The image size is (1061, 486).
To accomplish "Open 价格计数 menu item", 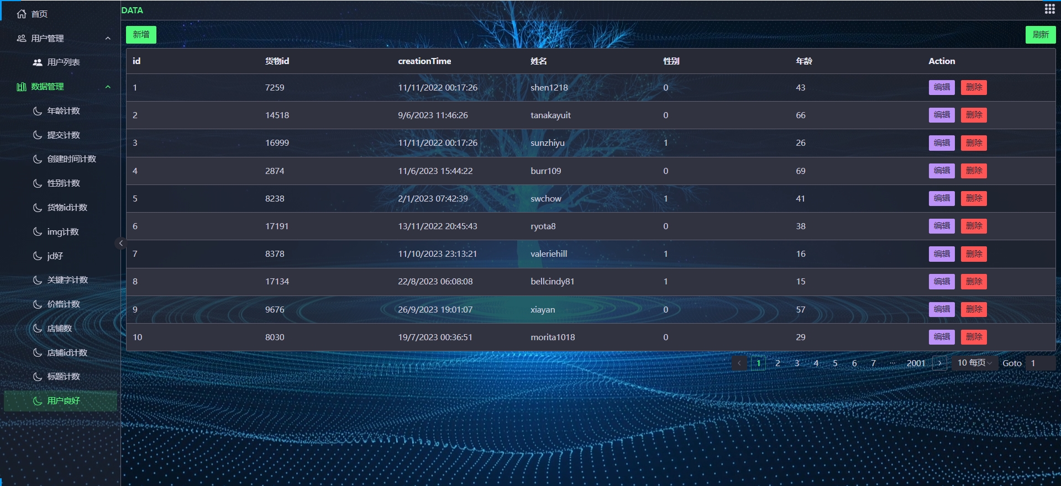I will click(60, 304).
